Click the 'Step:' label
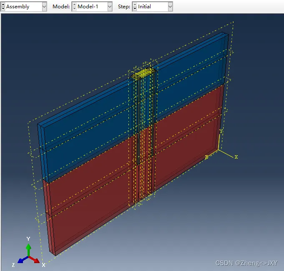 pos(124,7)
